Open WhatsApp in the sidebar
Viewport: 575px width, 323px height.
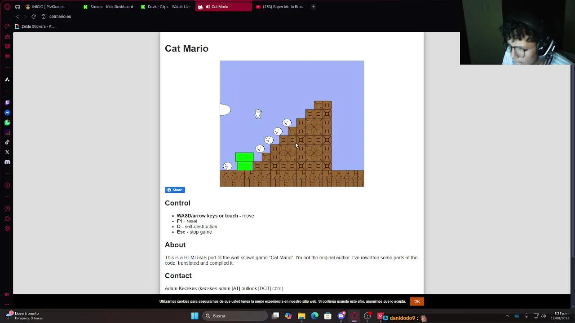7,122
